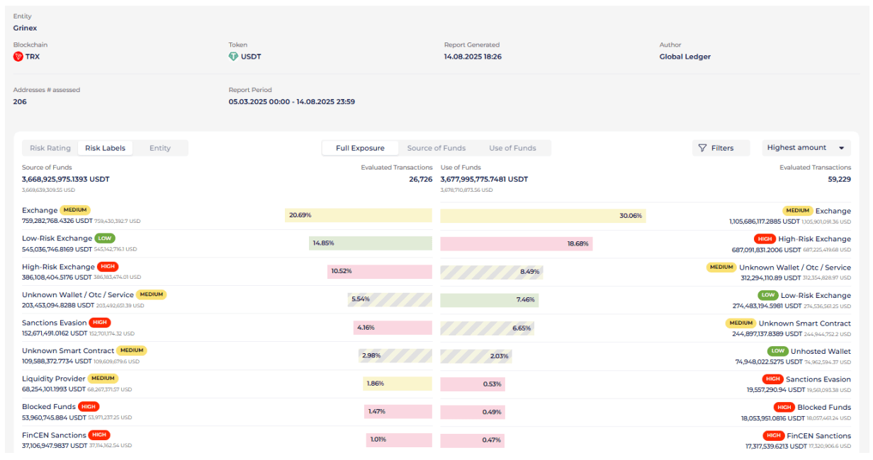The height and width of the screenshot is (460, 873).
Task: Select Risk Labels grouping option
Action: [105, 148]
